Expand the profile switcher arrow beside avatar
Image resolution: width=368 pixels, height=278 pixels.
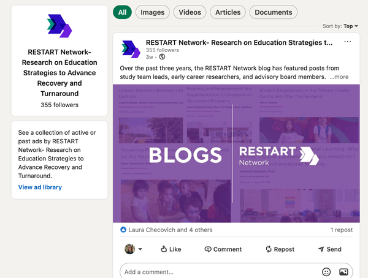[140, 249]
